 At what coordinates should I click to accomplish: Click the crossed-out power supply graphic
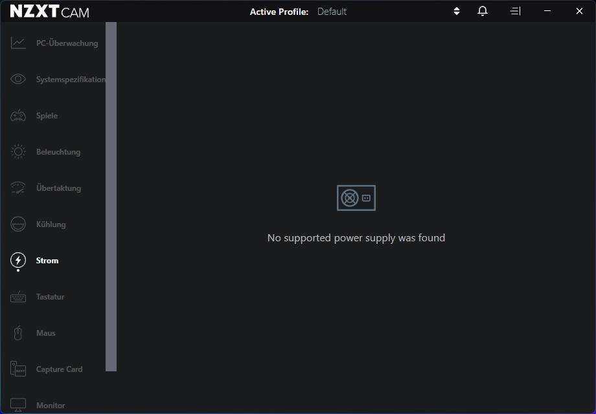pyautogui.click(x=356, y=197)
